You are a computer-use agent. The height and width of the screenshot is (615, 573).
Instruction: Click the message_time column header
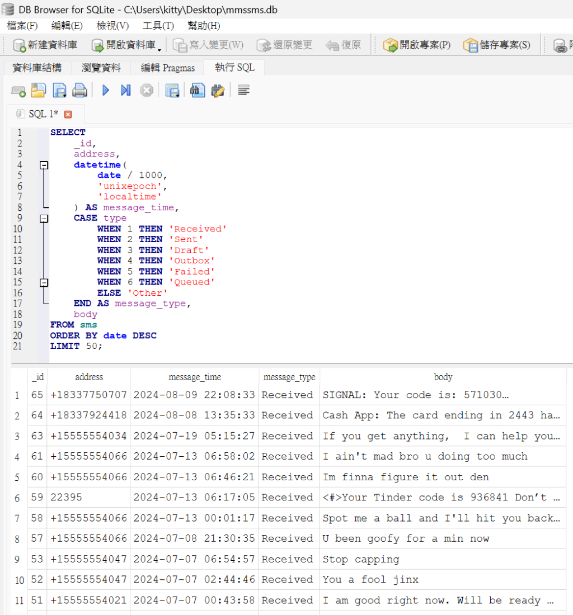[195, 377]
